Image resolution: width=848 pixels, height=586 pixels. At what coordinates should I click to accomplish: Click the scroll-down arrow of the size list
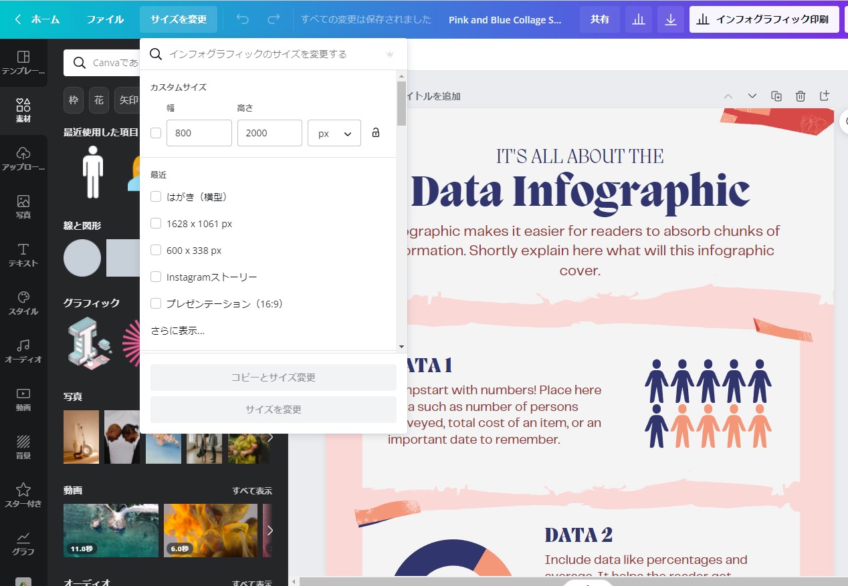click(401, 346)
